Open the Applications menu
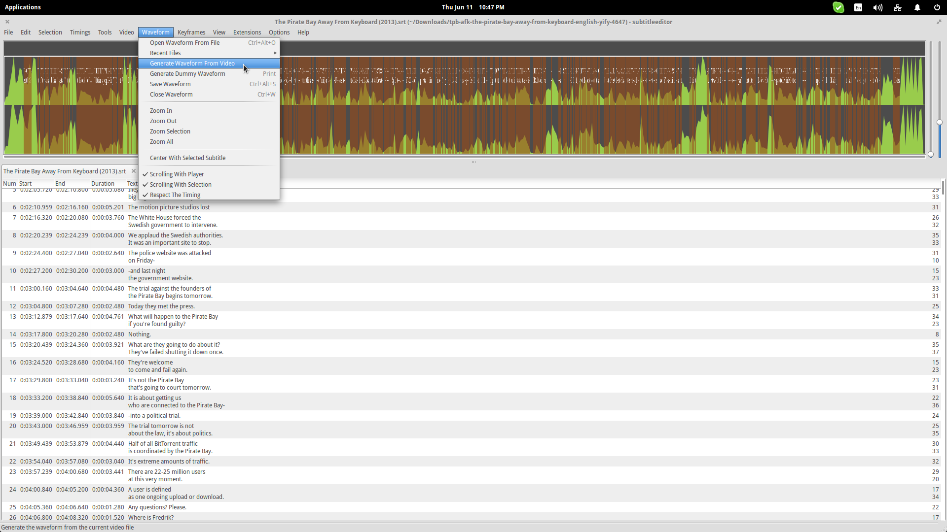 click(23, 7)
